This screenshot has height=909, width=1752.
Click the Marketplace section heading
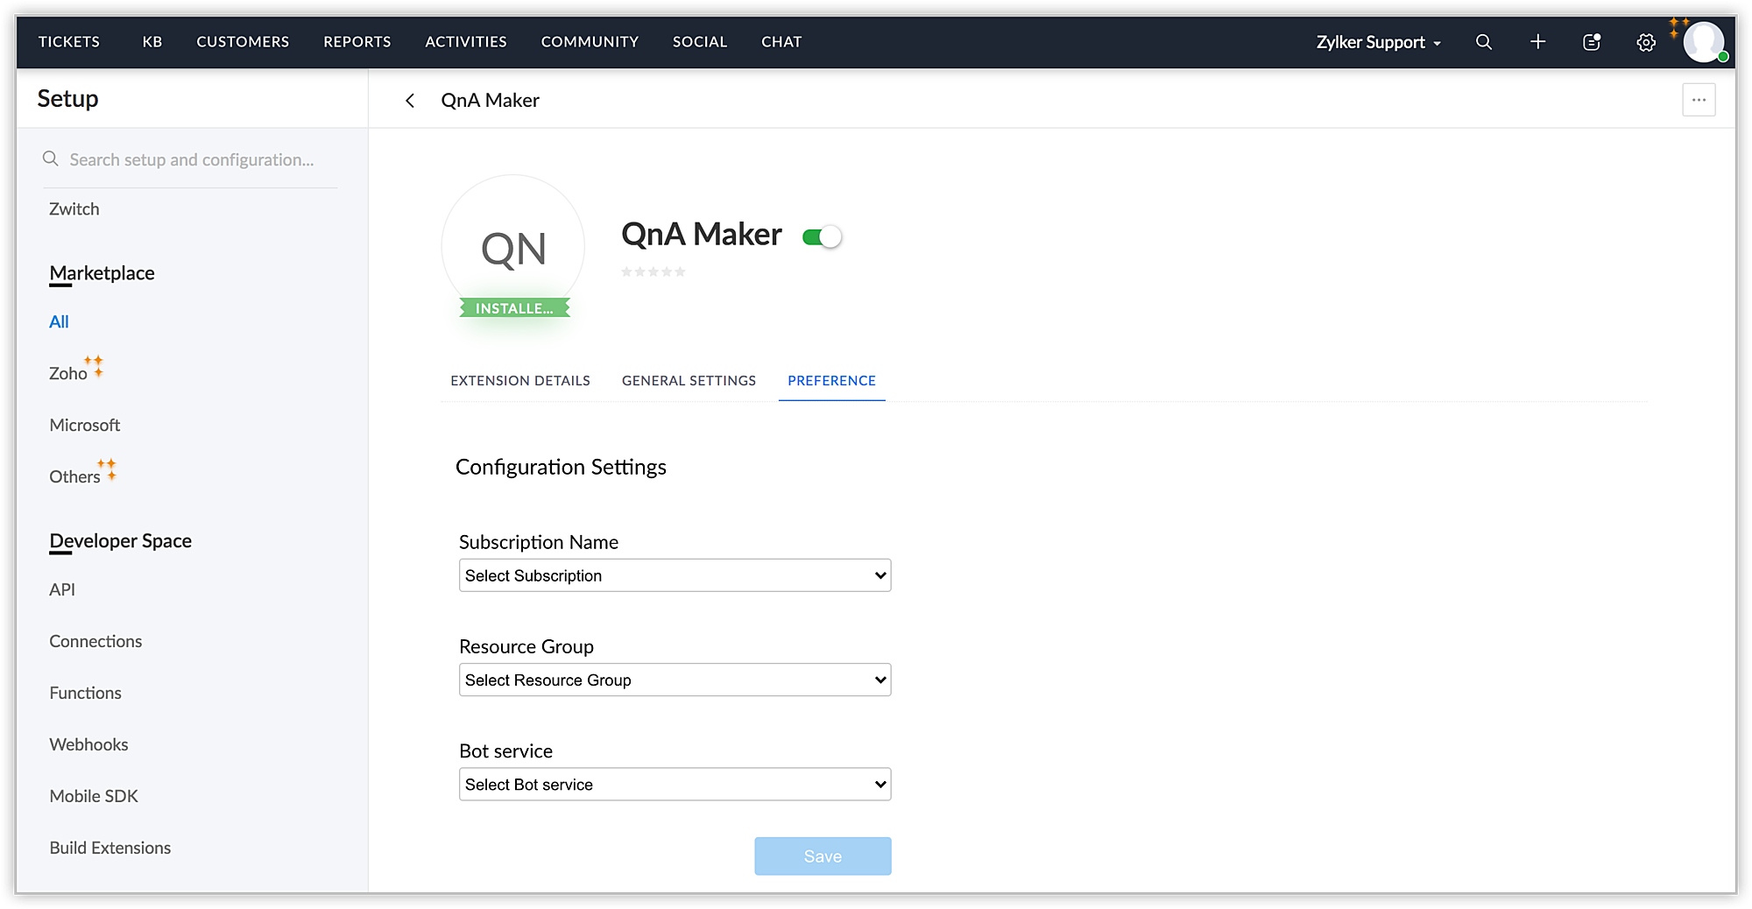point(102,273)
